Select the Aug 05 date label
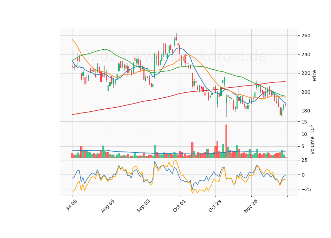This screenshot has width=331, height=238. point(108,206)
